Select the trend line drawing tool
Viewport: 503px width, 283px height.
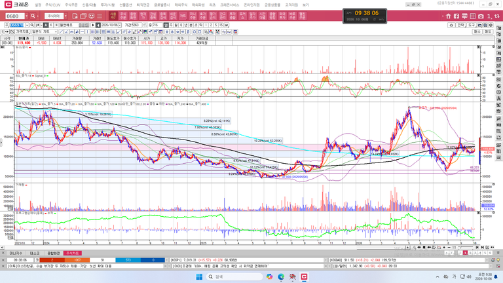61,31
